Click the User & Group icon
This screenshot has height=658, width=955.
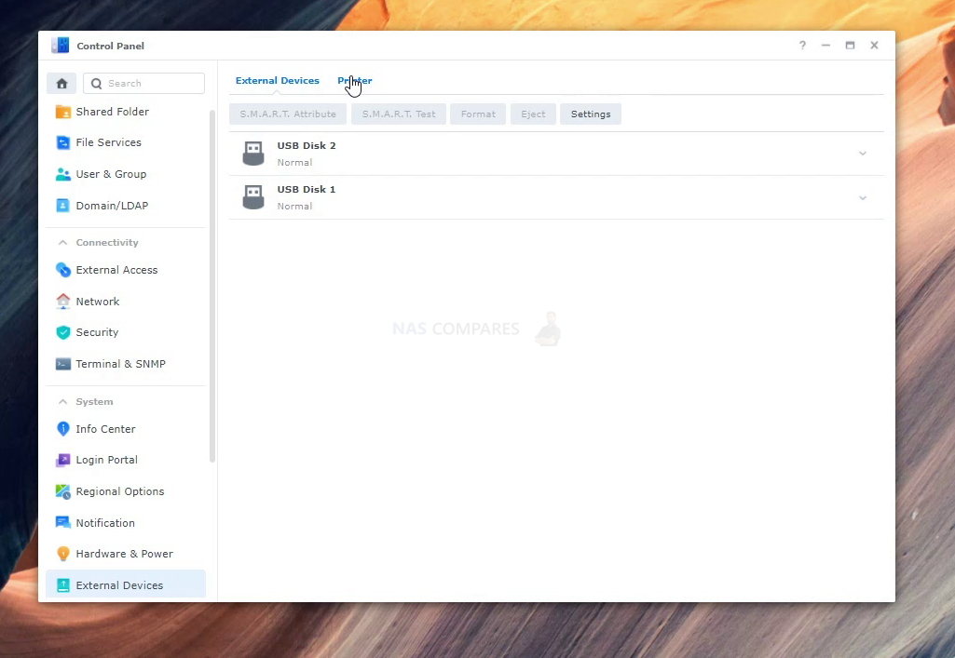pos(62,174)
